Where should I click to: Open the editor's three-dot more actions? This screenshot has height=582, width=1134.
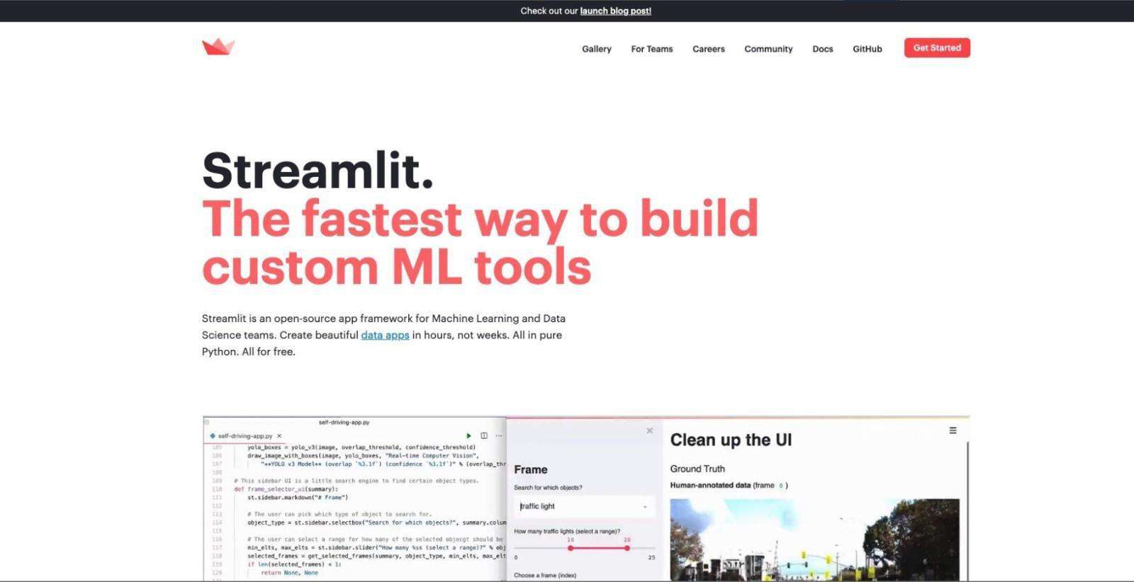[499, 435]
